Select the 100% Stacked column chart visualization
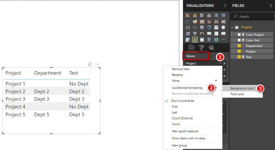This screenshot has width=275, height=150. tap(223, 15)
